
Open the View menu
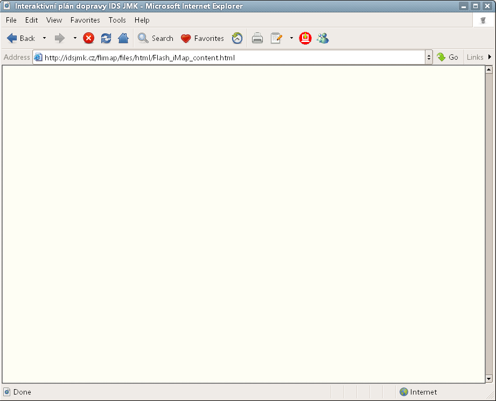tap(54, 20)
